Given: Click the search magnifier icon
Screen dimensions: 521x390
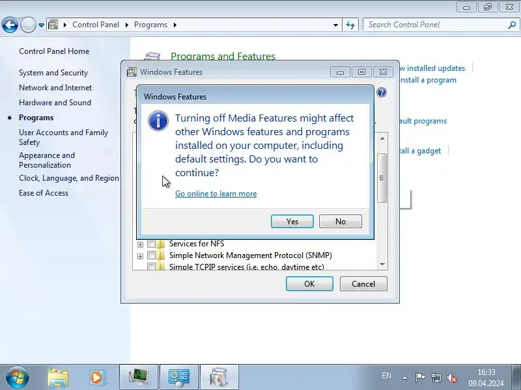Looking at the screenshot, I should pos(512,25).
